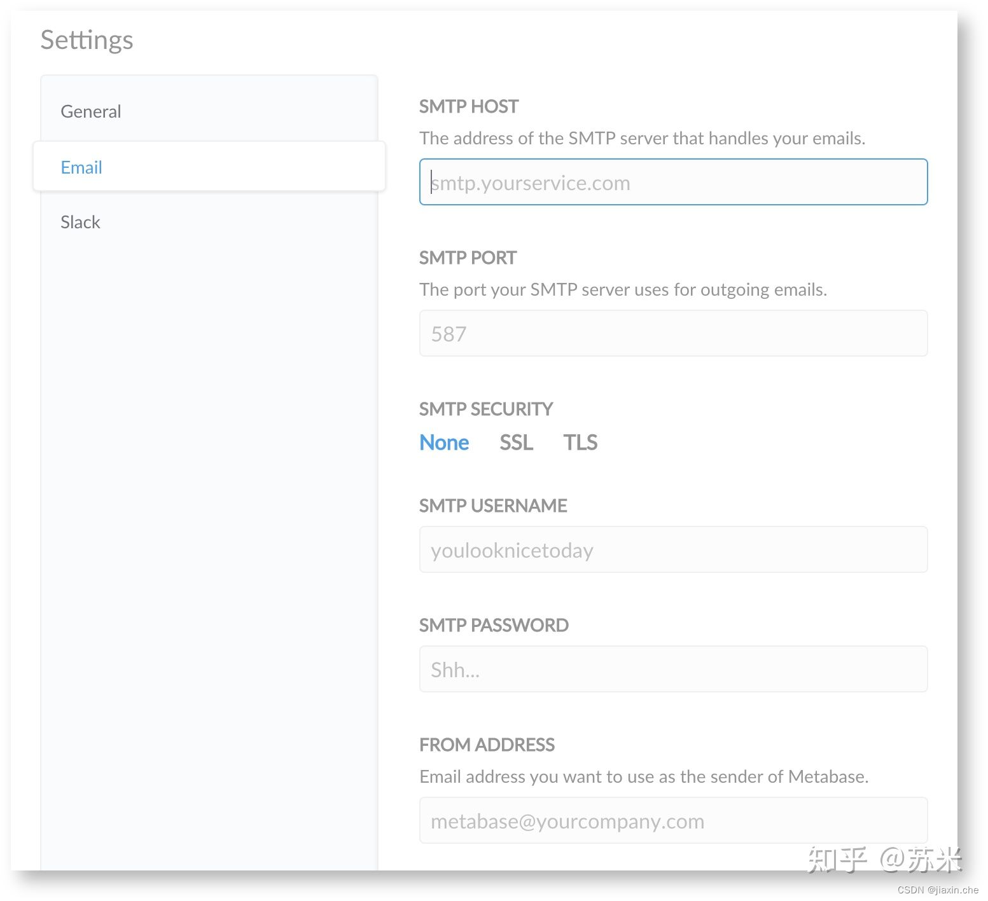The height and width of the screenshot is (901, 988).
Task: Go to the Slack settings section
Action: point(80,222)
